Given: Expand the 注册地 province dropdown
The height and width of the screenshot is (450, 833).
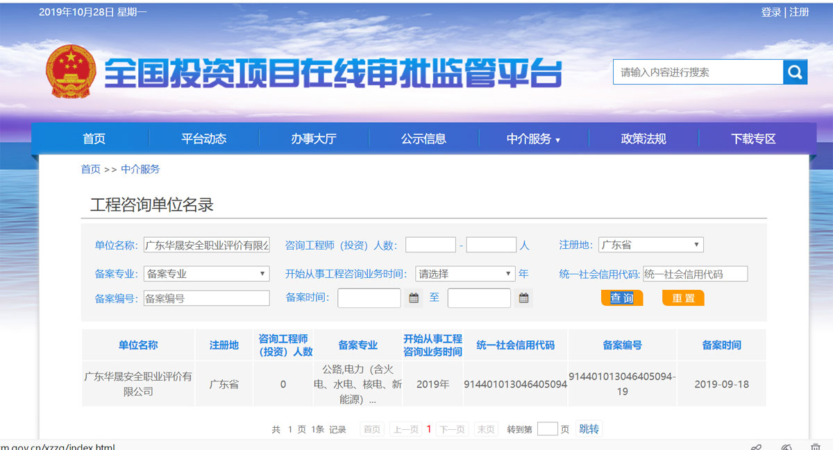Looking at the screenshot, I should [x=650, y=245].
